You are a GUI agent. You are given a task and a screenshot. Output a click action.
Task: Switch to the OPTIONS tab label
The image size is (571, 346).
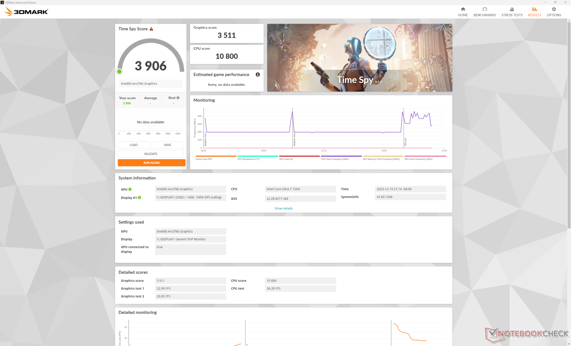pyautogui.click(x=554, y=15)
